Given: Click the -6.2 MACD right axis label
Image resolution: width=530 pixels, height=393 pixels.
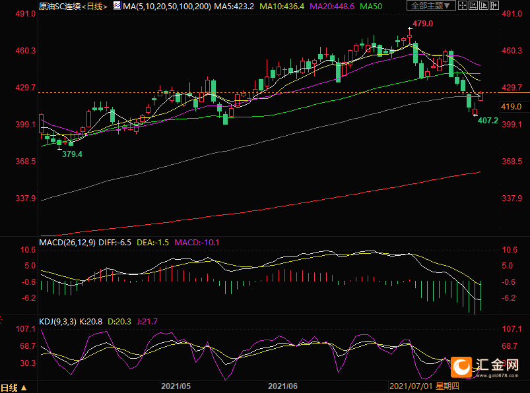Looking at the screenshot, I should [x=509, y=298].
